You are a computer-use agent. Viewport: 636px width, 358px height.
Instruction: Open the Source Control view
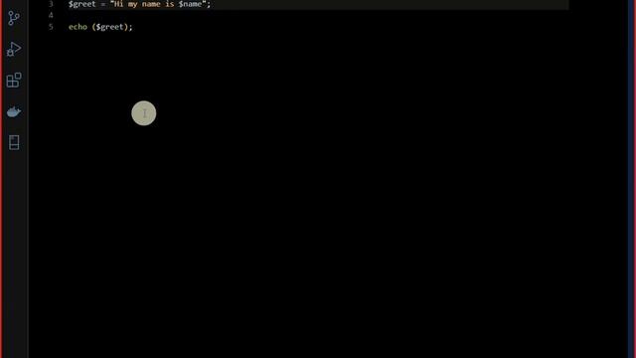pos(14,18)
